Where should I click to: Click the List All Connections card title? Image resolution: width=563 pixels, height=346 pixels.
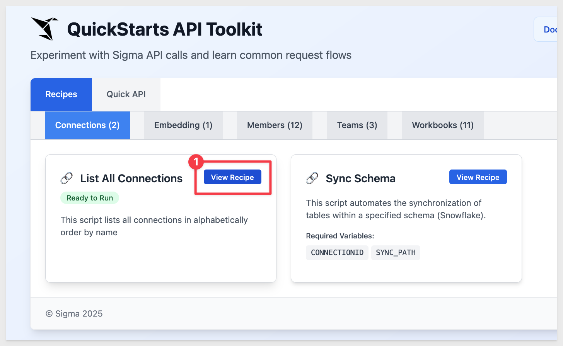pyautogui.click(x=131, y=178)
